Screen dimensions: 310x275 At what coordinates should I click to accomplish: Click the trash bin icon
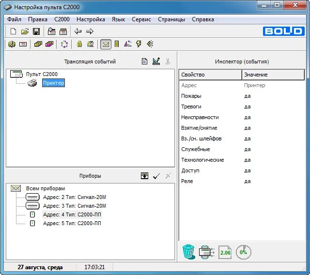click(188, 252)
